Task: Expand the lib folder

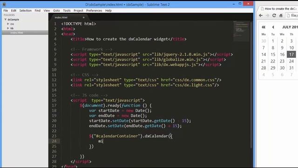Action: tap(8, 28)
